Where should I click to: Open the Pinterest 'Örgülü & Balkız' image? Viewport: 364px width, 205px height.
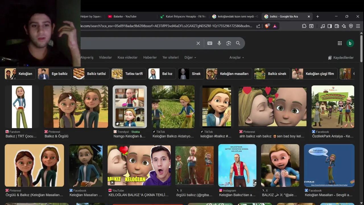click(34, 165)
